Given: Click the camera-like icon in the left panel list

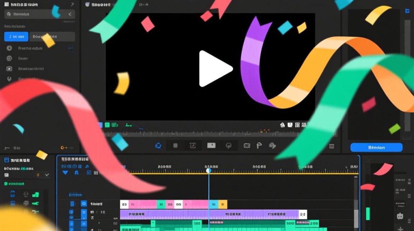Looking at the screenshot, I should 9,69.
